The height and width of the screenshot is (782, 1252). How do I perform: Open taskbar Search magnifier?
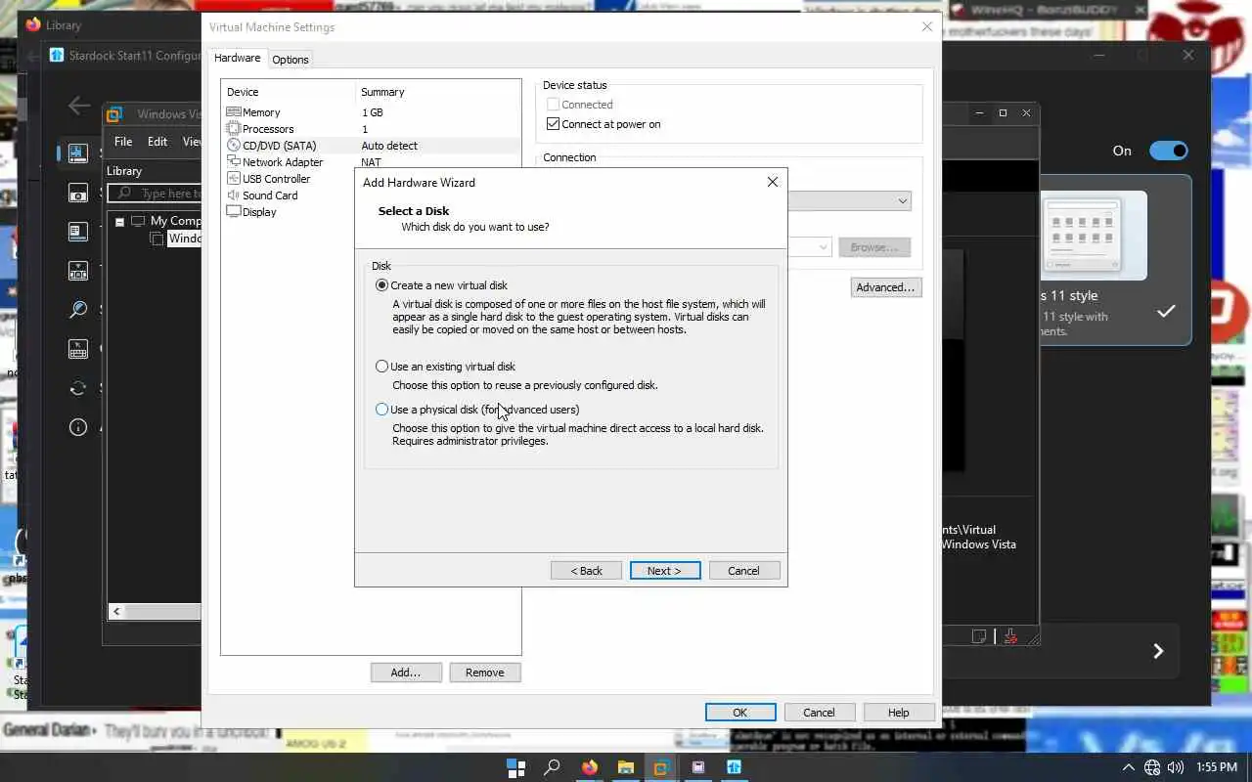(552, 767)
